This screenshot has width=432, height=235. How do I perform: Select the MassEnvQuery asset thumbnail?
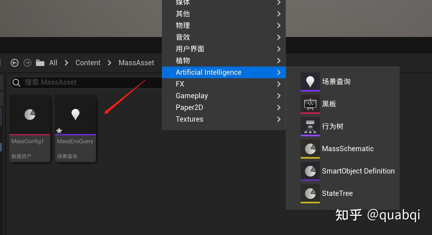pos(76,115)
